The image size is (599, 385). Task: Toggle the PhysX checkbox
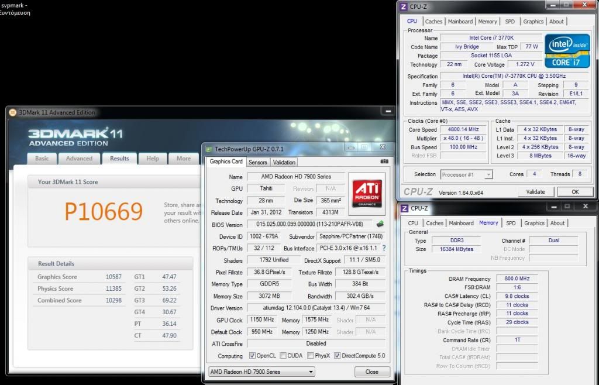310,356
